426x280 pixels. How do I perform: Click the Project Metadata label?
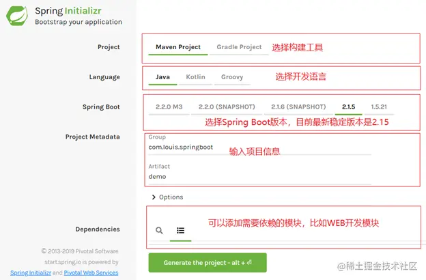pos(93,137)
